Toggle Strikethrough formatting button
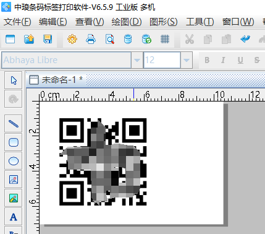This screenshot has height=234, width=265. [257, 60]
